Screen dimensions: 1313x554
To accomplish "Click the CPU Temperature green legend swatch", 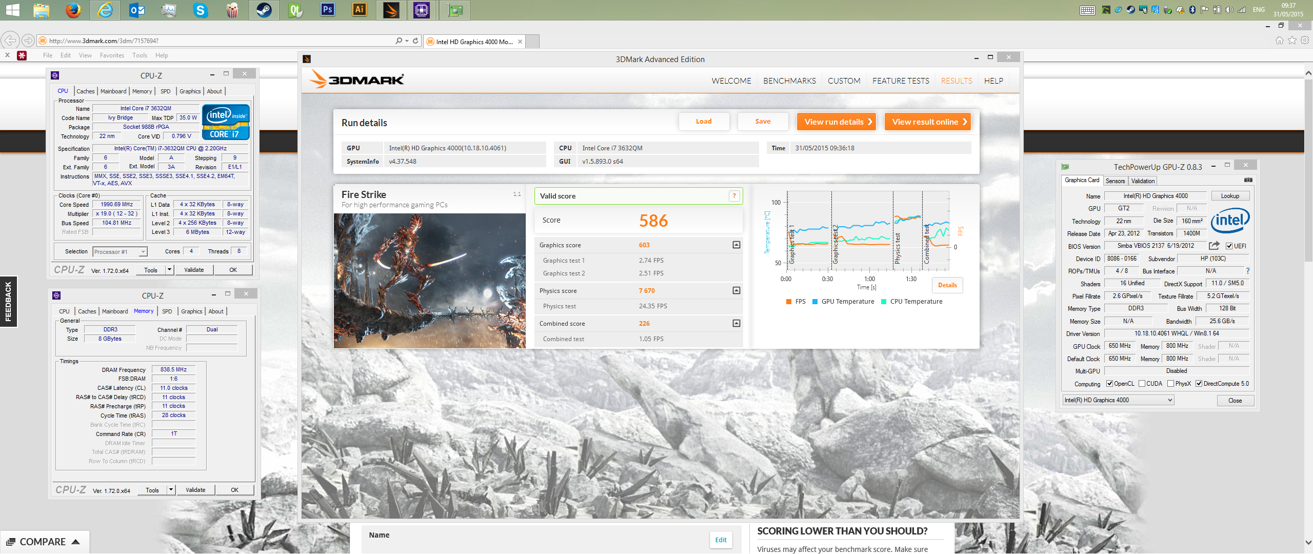I will point(884,302).
